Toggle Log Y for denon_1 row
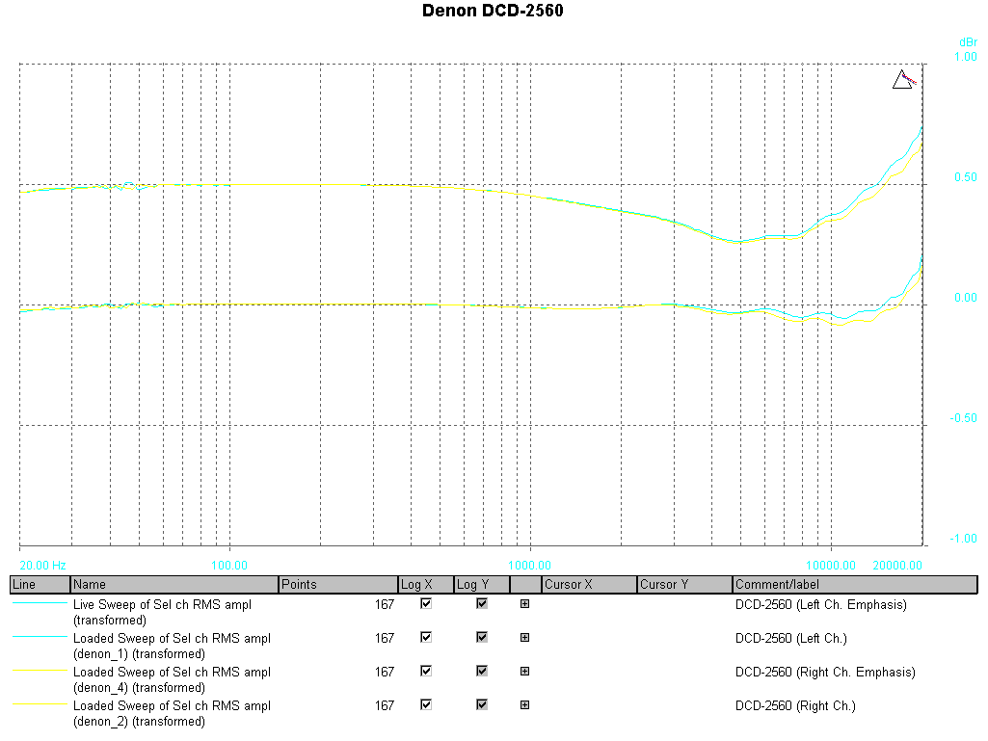Screen dimensions: 988x741 (482, 637)
